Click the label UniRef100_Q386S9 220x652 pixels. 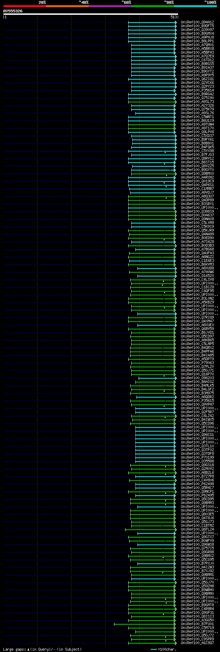[197, 212]
